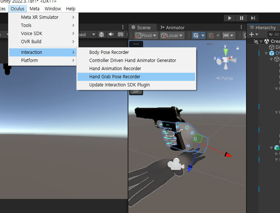Click the green Y axis gizmo cone
280x213 pixels.
tap(225, 52)
